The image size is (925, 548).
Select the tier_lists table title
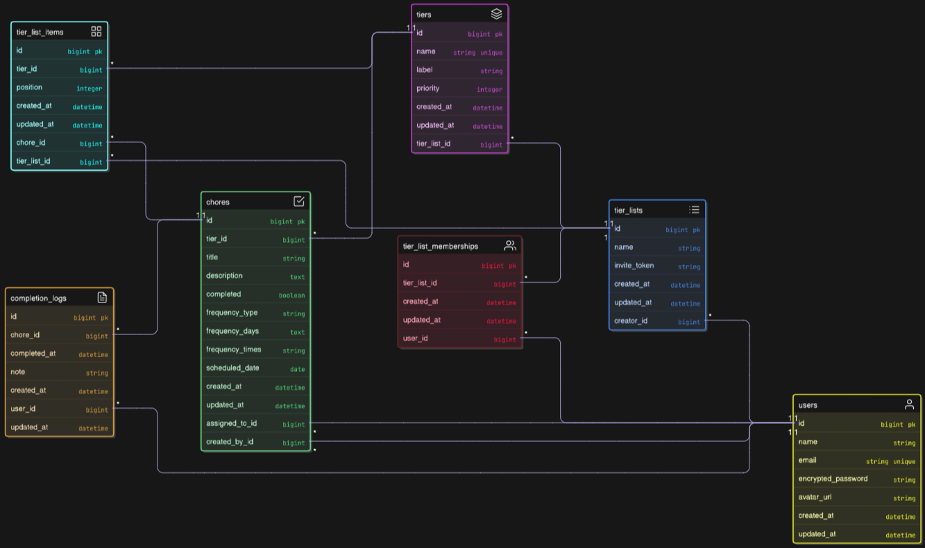629,210
